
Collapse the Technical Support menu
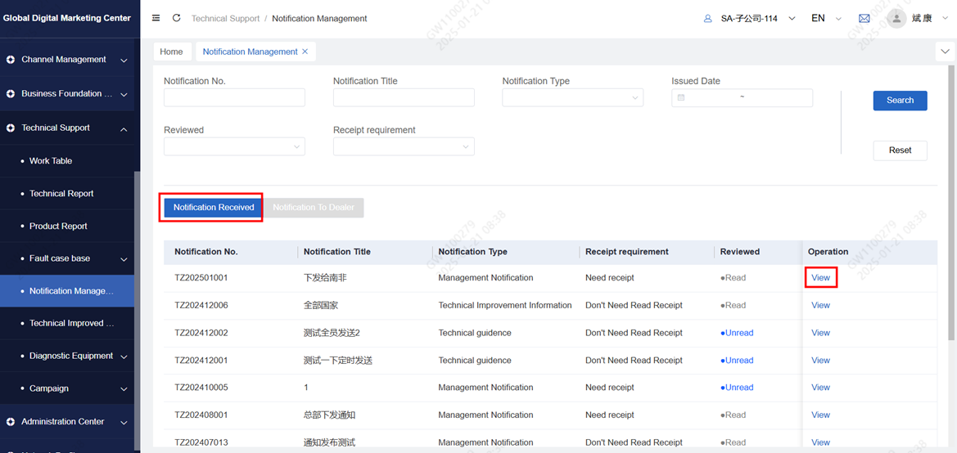click(124, 128)
